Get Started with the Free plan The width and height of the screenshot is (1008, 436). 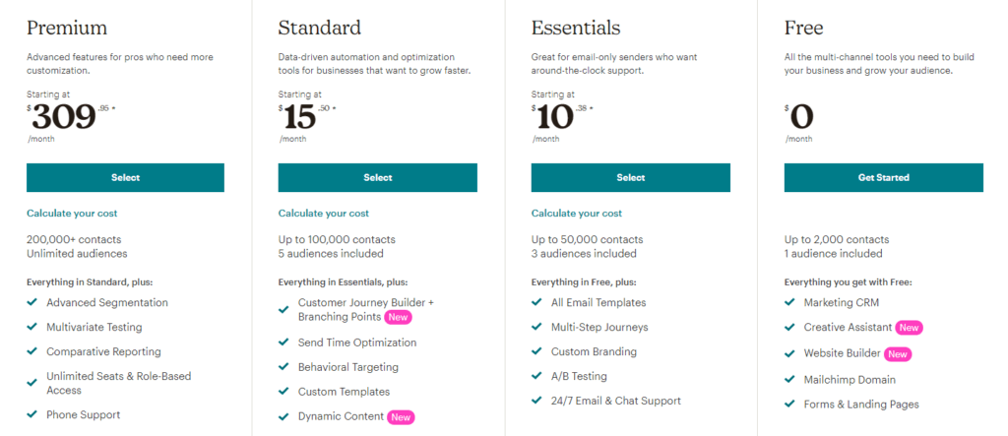point(884,177)
